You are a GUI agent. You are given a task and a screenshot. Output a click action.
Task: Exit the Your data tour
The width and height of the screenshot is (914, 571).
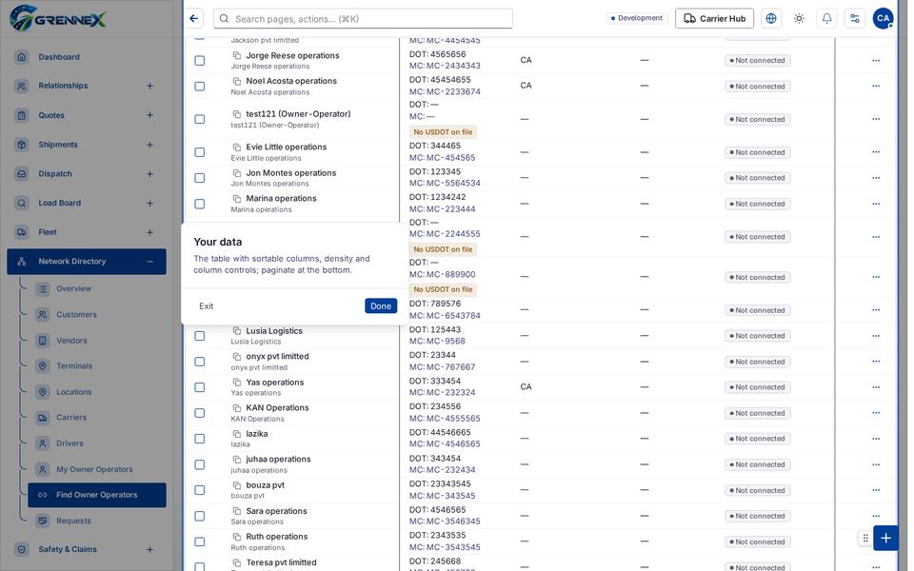206,305
